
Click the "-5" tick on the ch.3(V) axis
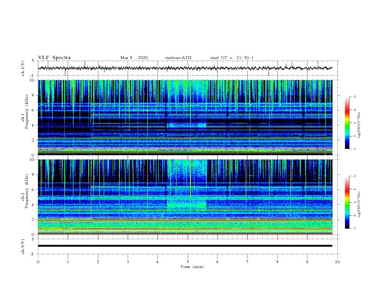(x=33, y=254)
